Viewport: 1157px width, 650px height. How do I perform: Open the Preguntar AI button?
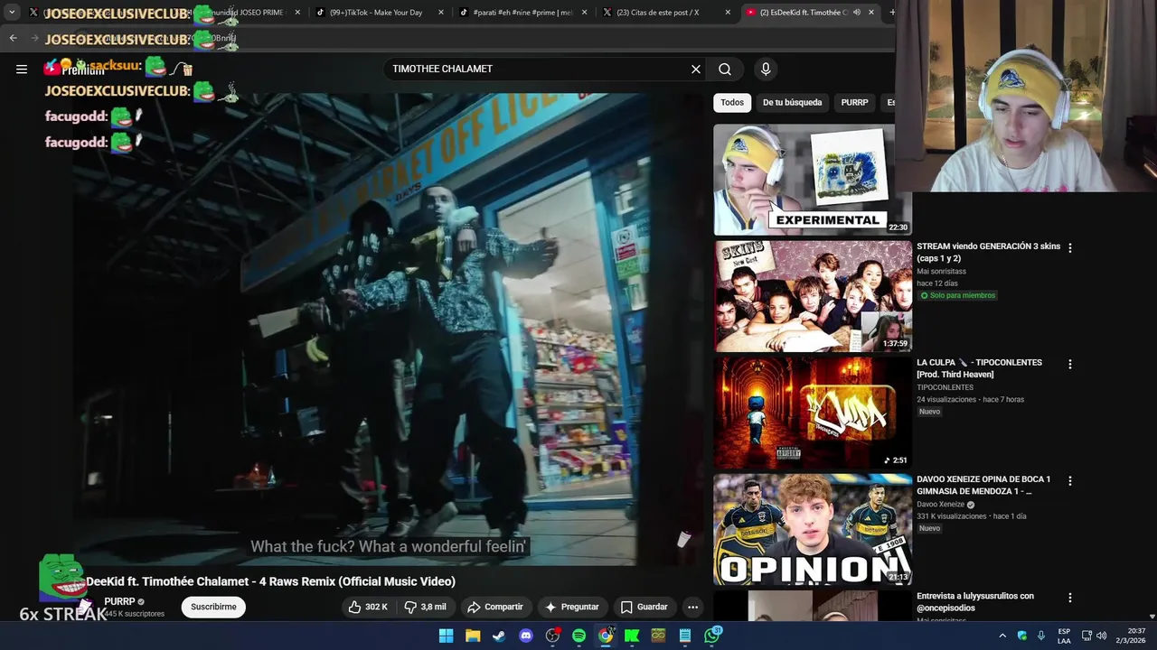click(571, 607)
